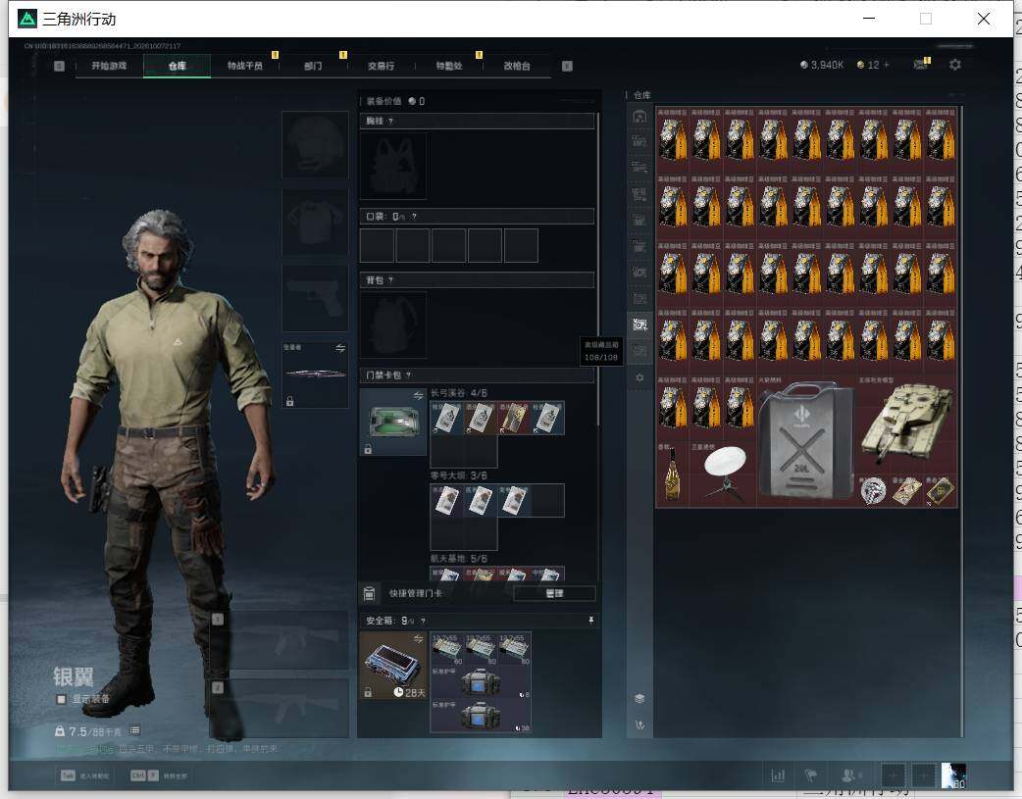
Task: Click the 管理 button for keycards
Action: click(x=554, y=594)
